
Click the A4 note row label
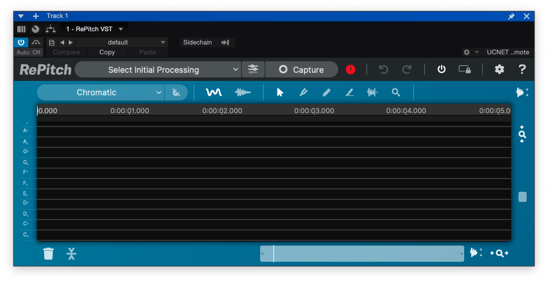point(25,142)
